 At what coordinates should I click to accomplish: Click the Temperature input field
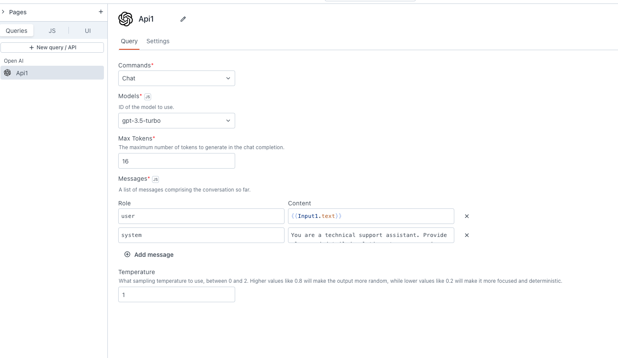(176, 294)
